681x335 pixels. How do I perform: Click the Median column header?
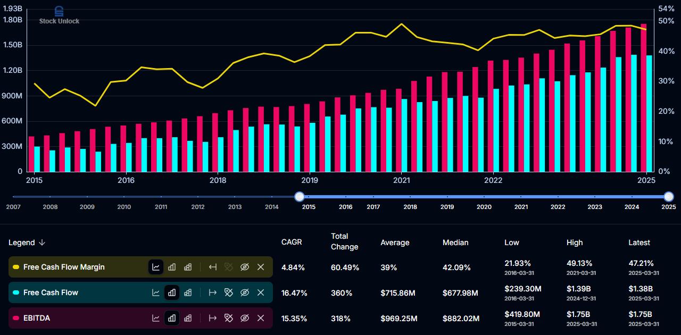coord(455,242)
